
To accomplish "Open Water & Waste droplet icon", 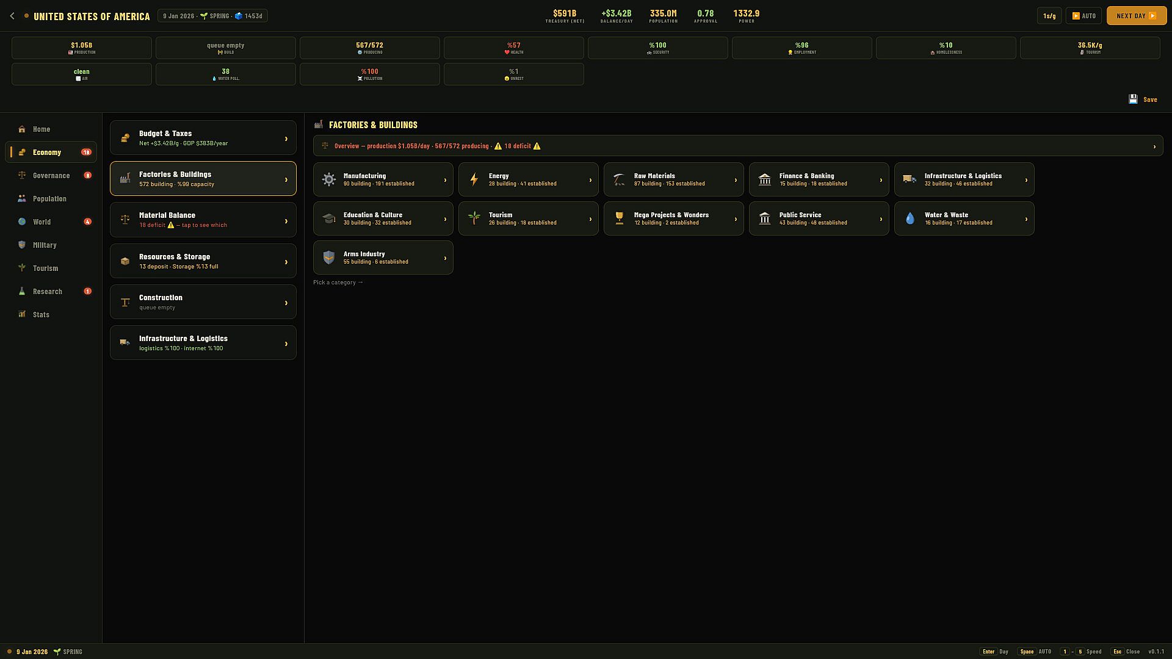I will point(910,218).
